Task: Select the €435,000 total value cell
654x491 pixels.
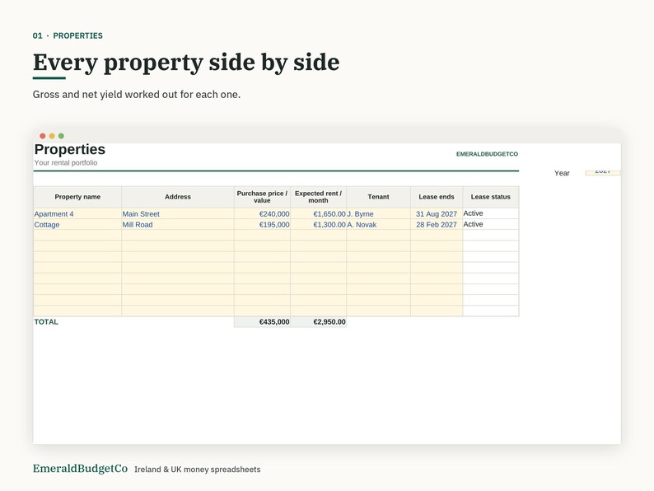Action: coord(262,321)
